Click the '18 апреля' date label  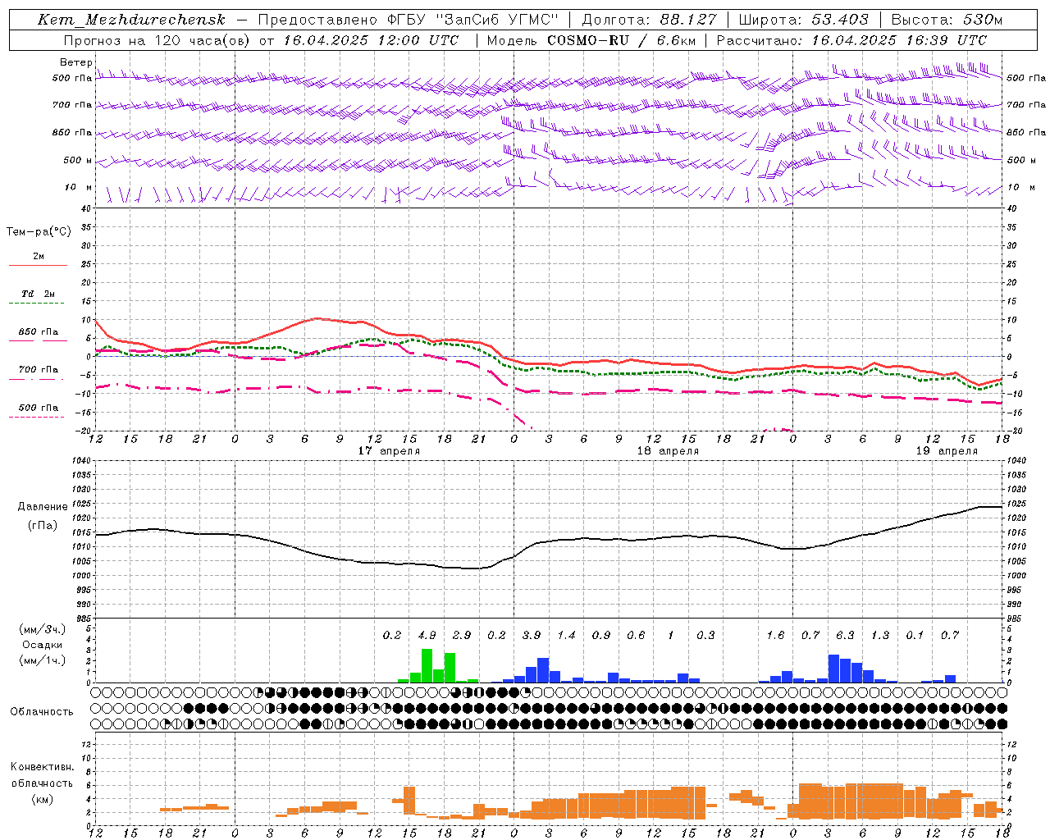[668, 450]
